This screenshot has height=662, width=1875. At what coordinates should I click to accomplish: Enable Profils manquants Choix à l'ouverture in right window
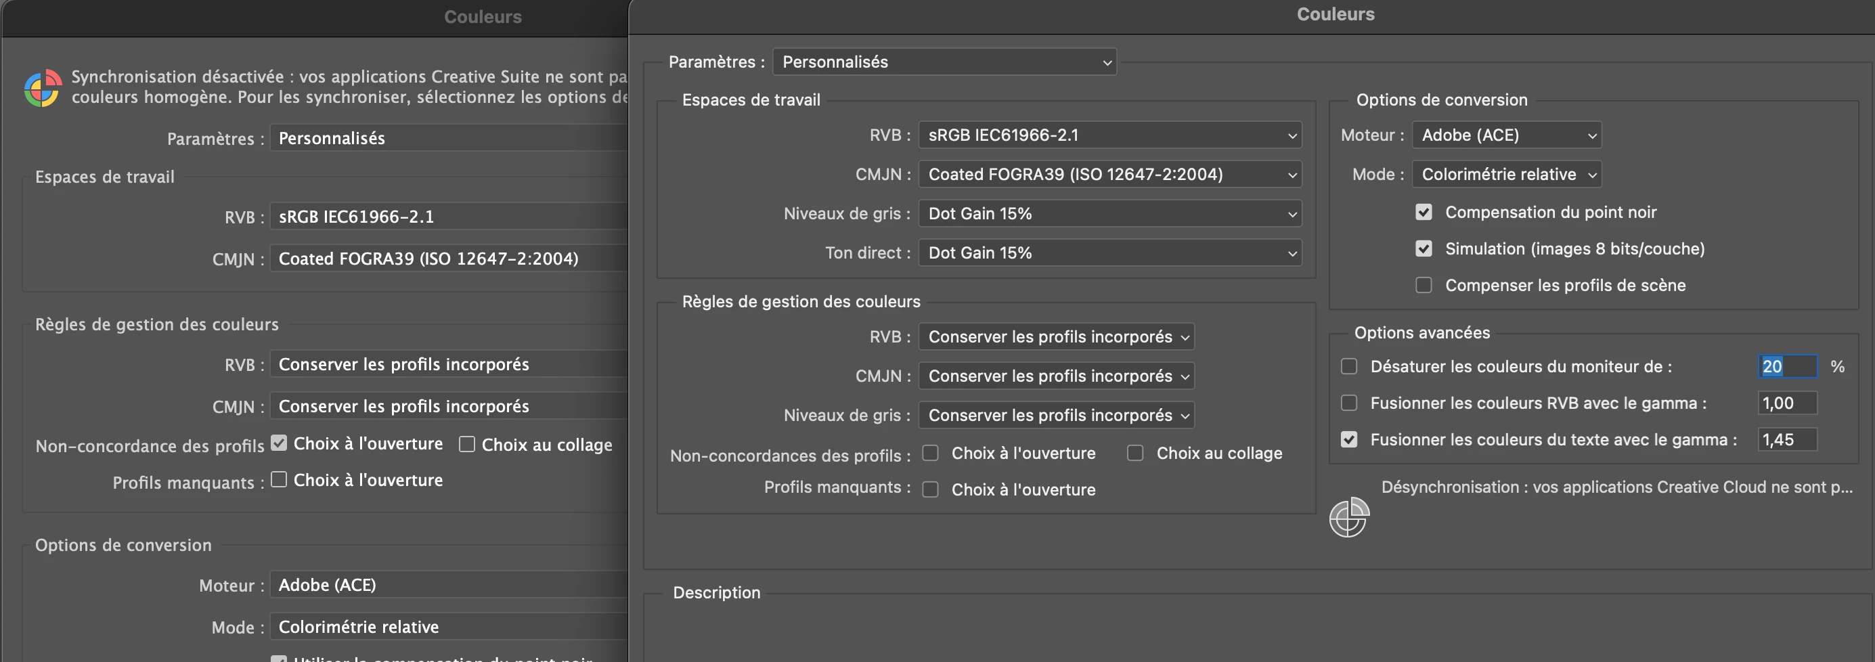point(930,489)
